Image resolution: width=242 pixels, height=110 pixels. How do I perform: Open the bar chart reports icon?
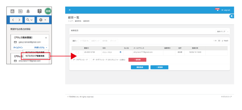[12, 11]
